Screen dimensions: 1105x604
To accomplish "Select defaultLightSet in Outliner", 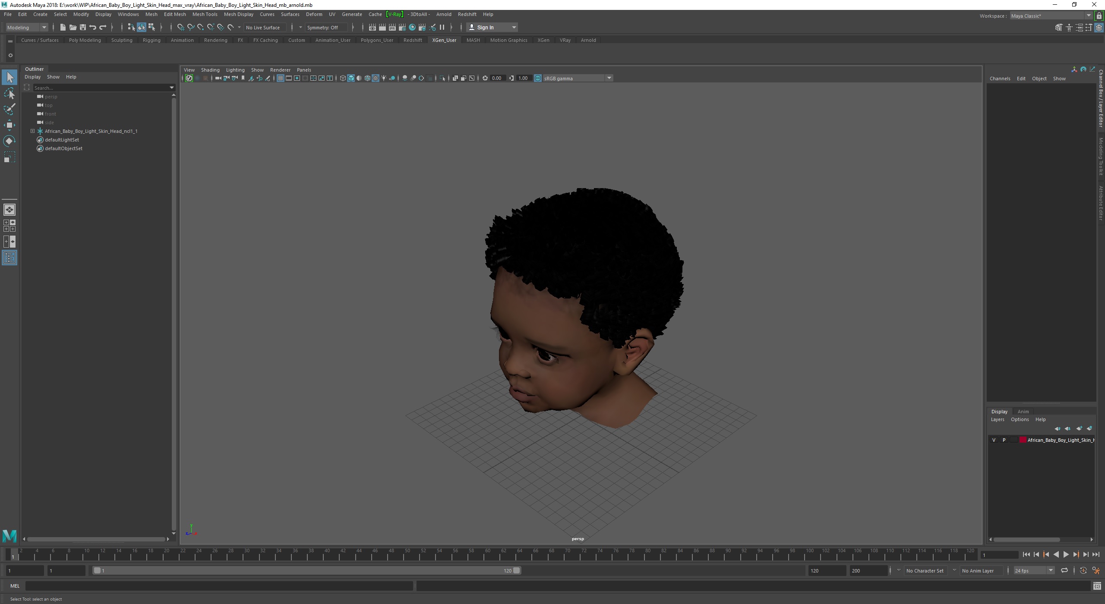I will click(62, 140).
